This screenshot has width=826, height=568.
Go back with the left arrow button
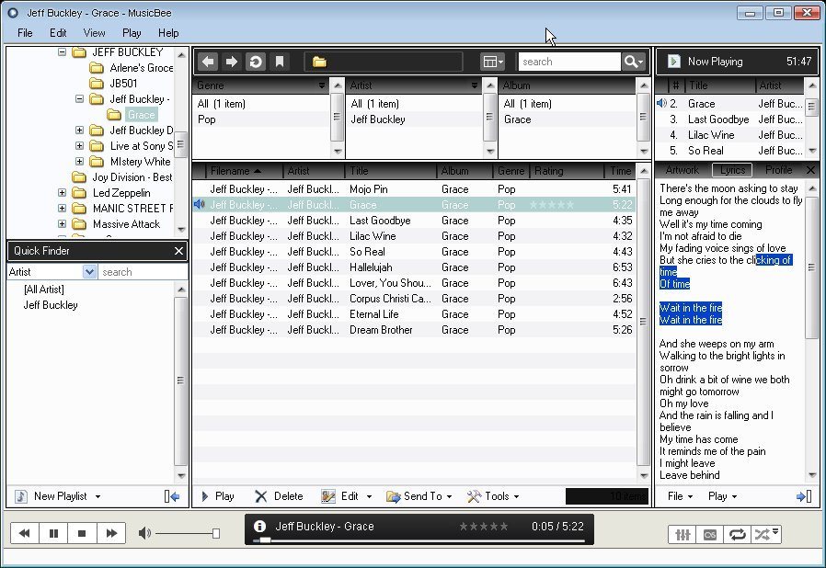click(x=208, y=62)
